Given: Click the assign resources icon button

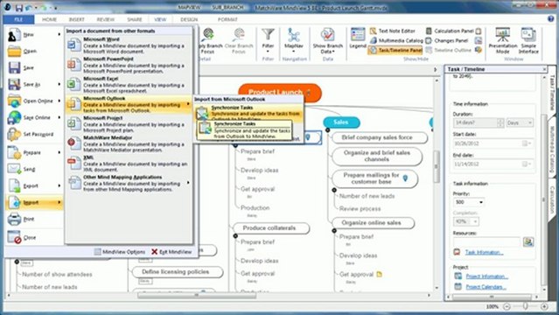Looking at the screenshot, I should 528,241.
